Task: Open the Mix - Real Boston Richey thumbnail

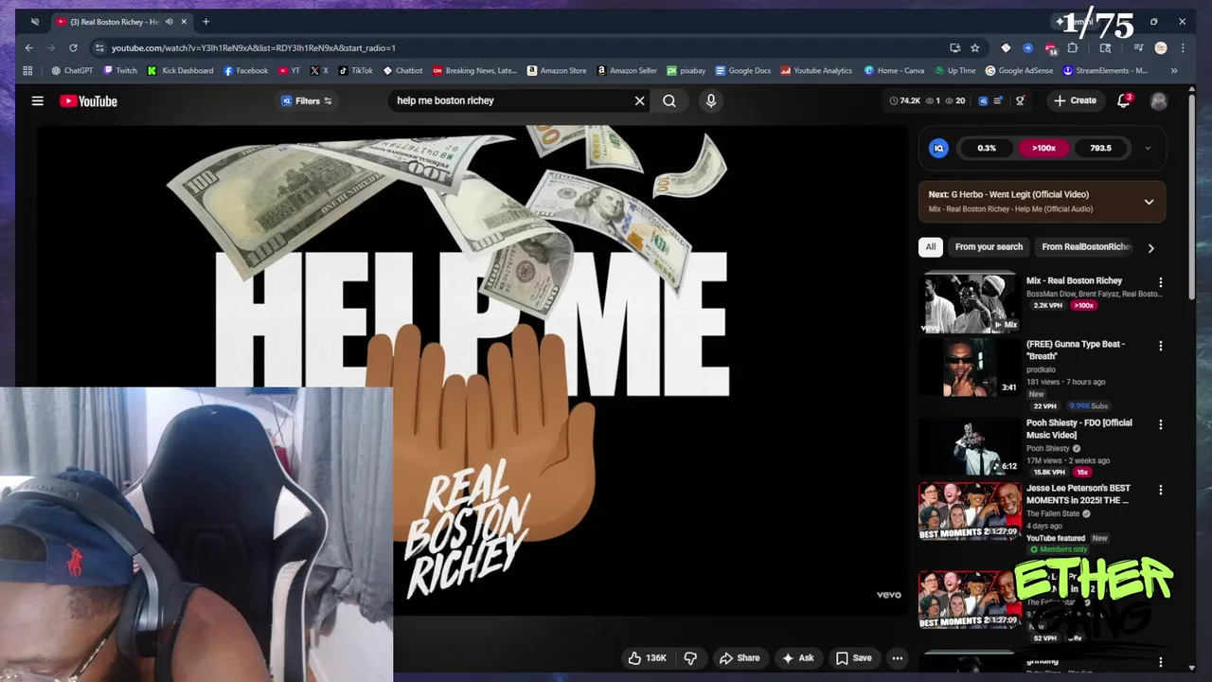Action: 970,303
